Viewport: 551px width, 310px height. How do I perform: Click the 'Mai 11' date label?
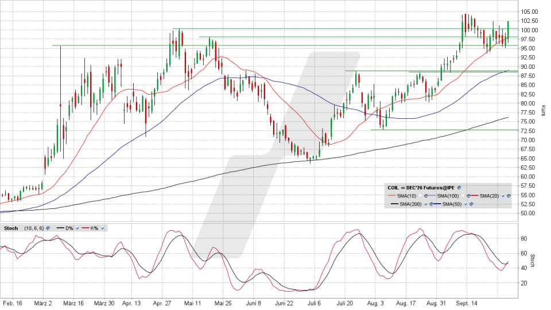(x=193, y=303)
